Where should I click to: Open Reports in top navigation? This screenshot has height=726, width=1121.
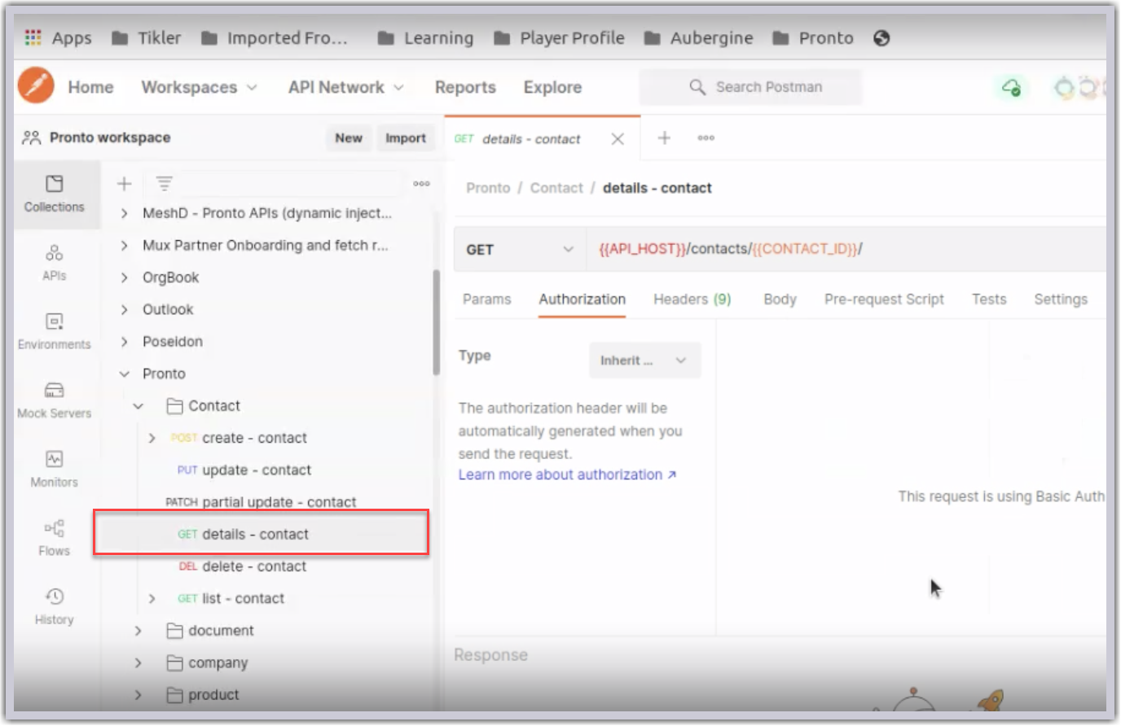click(x=465, y=87)
